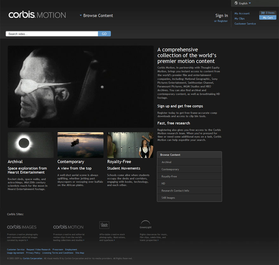The image size is (279, 265).
Task: Select HD in Browse Content panel
Action: click(189, 184)
